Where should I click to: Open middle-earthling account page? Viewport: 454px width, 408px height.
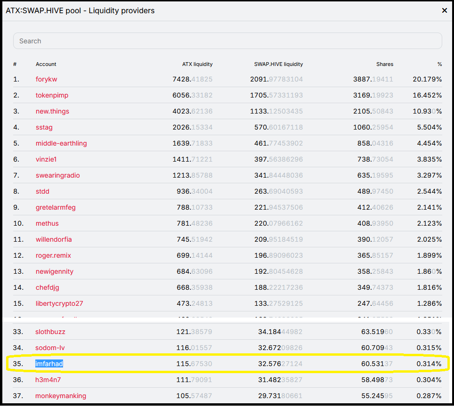[61, 143]
